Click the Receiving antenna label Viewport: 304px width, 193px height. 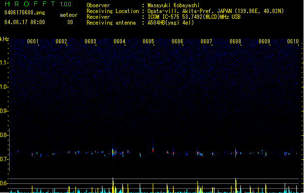[111, 23]
